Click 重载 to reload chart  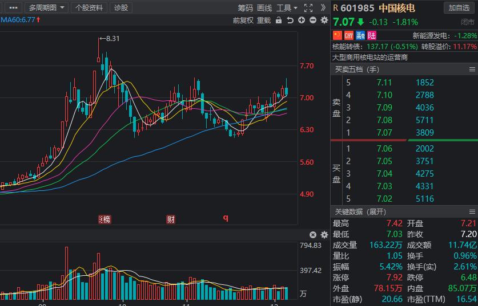(264, 21)
